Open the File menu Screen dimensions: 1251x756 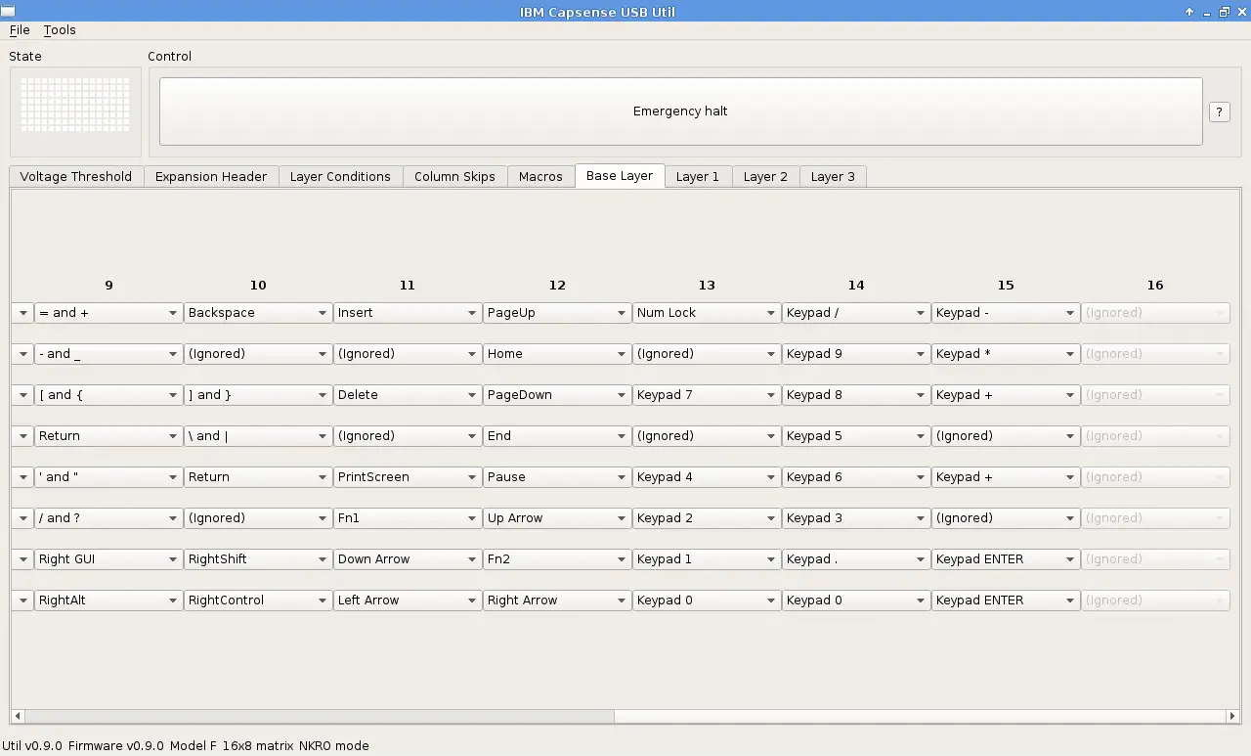click(x=20, y=30)
